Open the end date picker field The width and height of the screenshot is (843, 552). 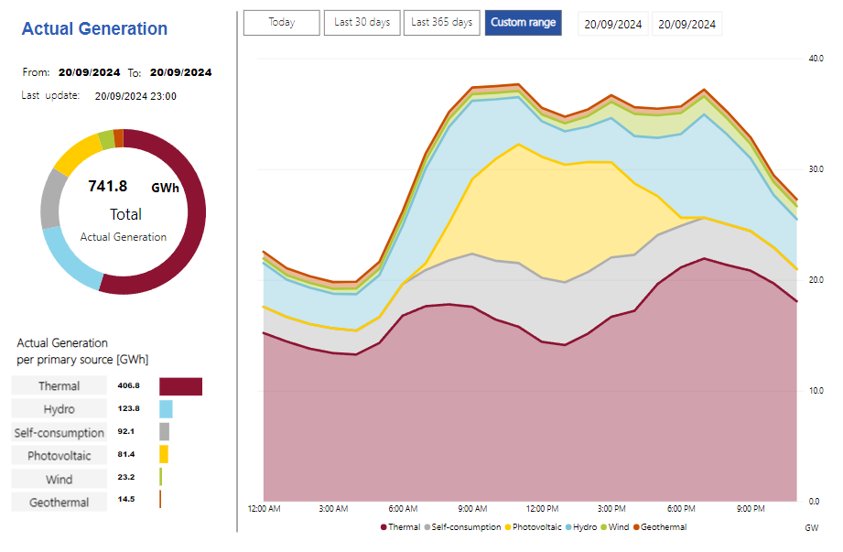[686, 24]
